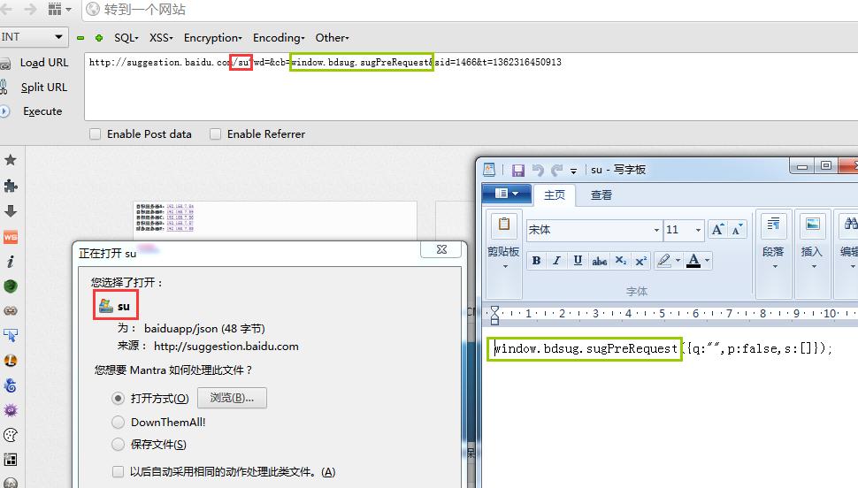Click the font color A swatch
The image size is (858, 488).
pyautogui.click(x=693, y=261)
